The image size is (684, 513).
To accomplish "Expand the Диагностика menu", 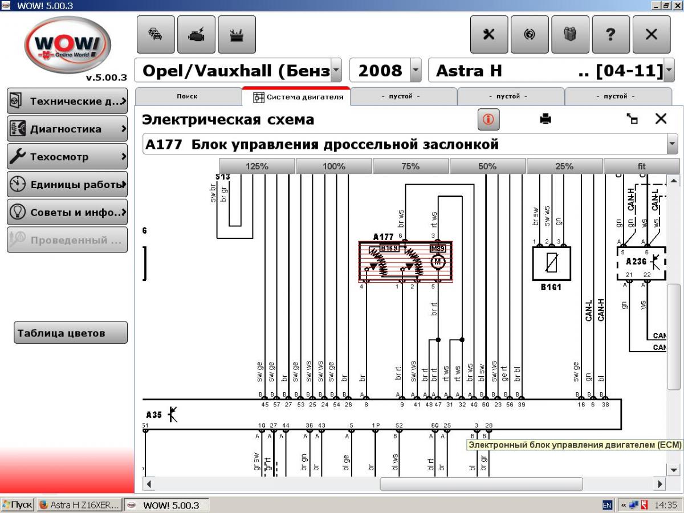I will tap(67, 129).
